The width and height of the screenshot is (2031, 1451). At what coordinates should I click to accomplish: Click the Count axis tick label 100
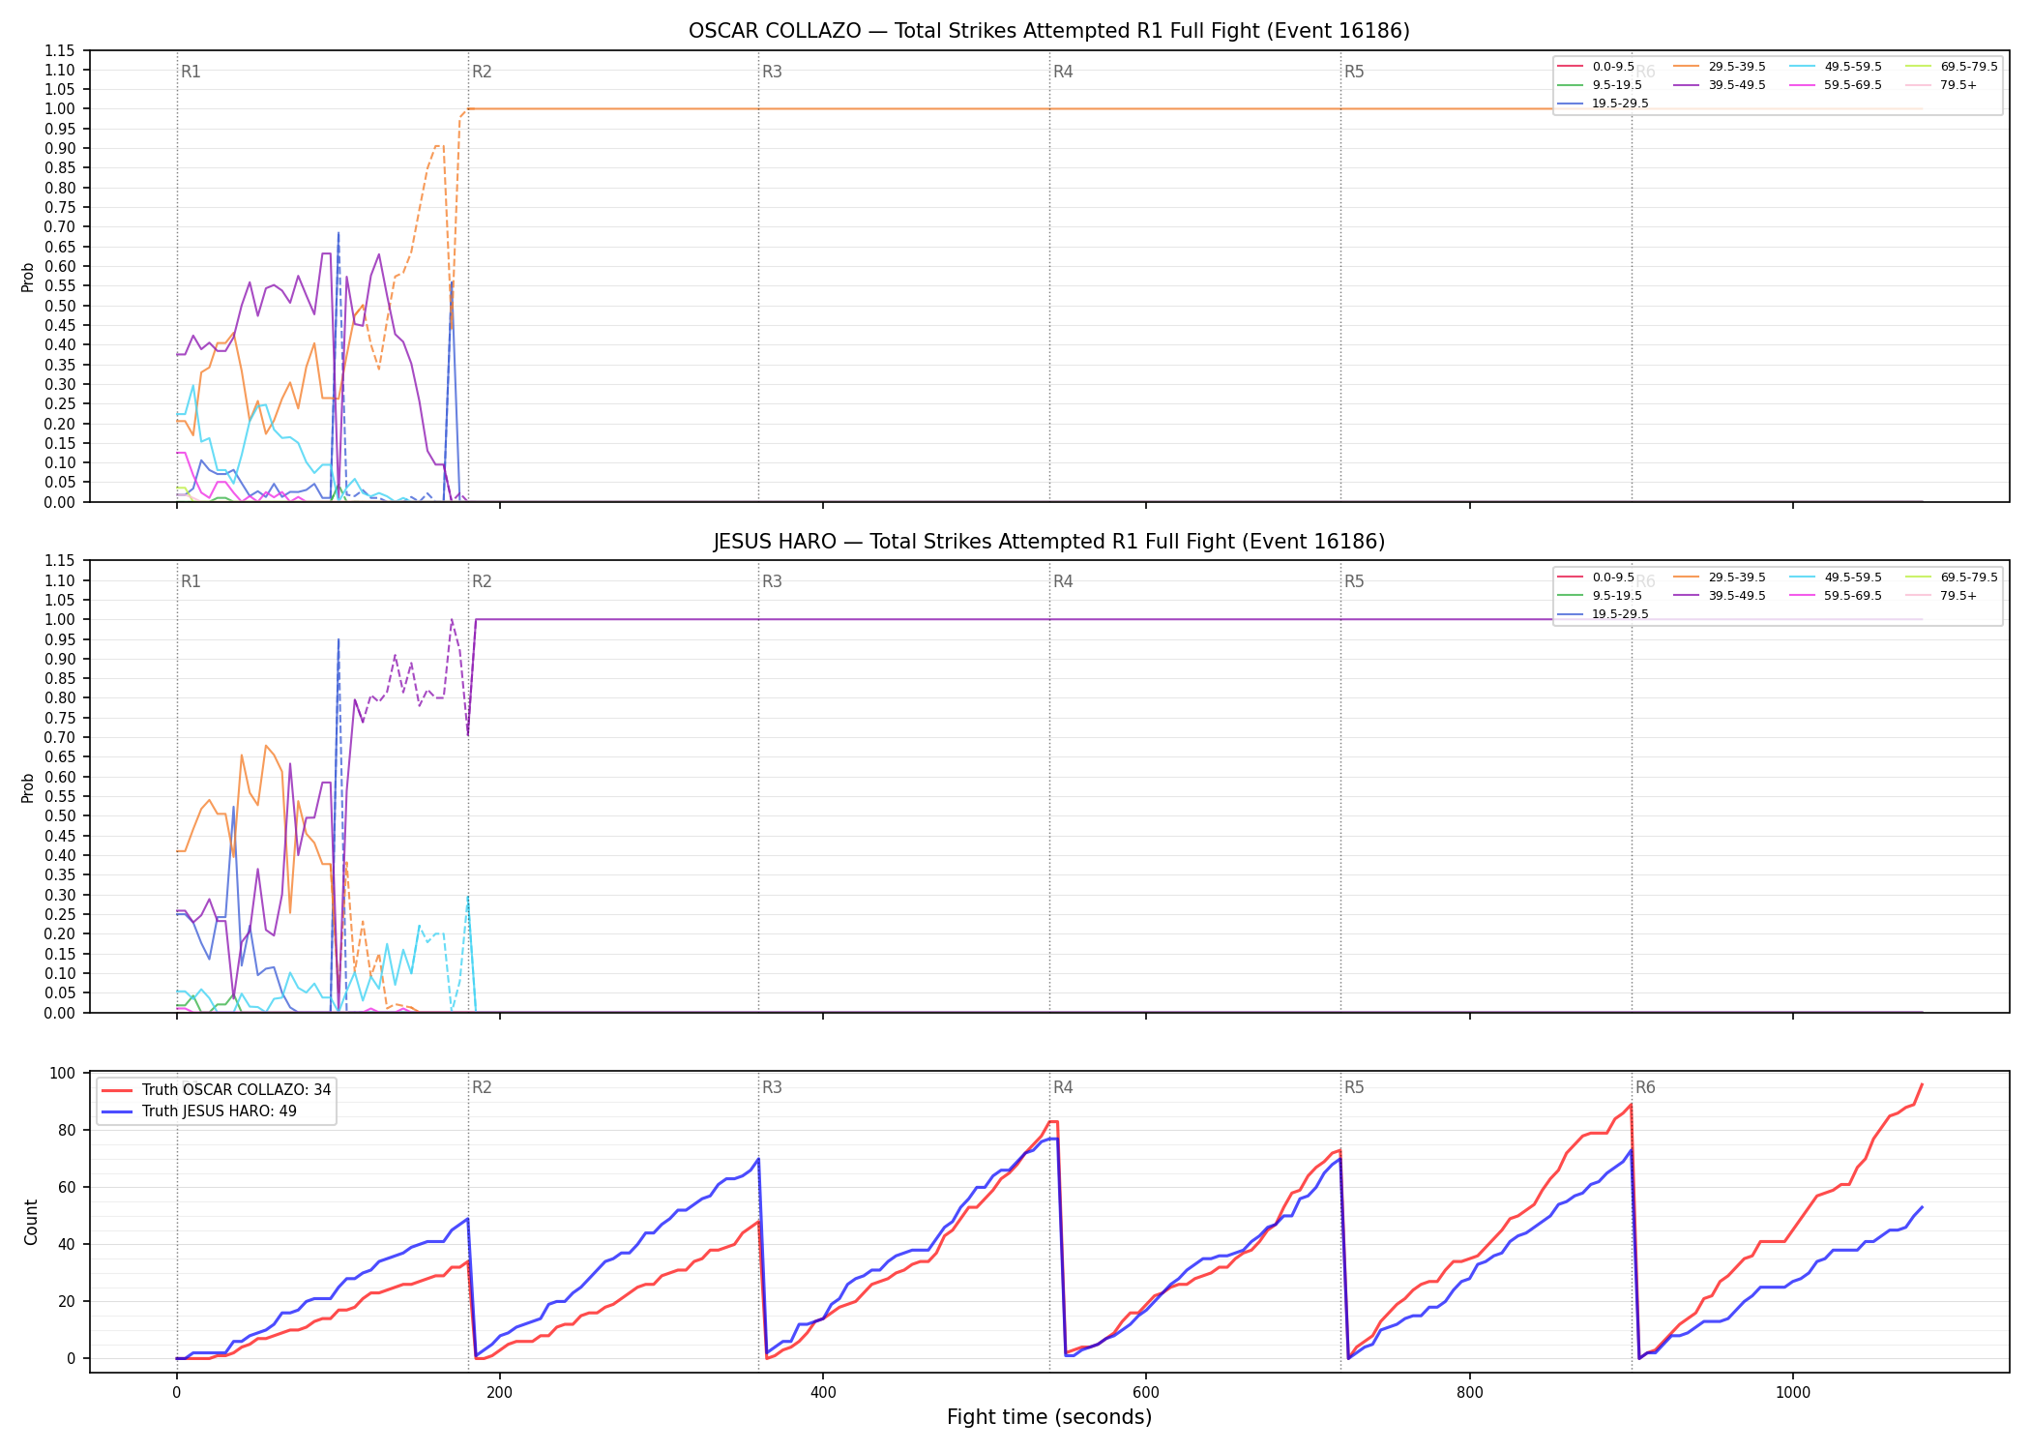coord(63,1073)
